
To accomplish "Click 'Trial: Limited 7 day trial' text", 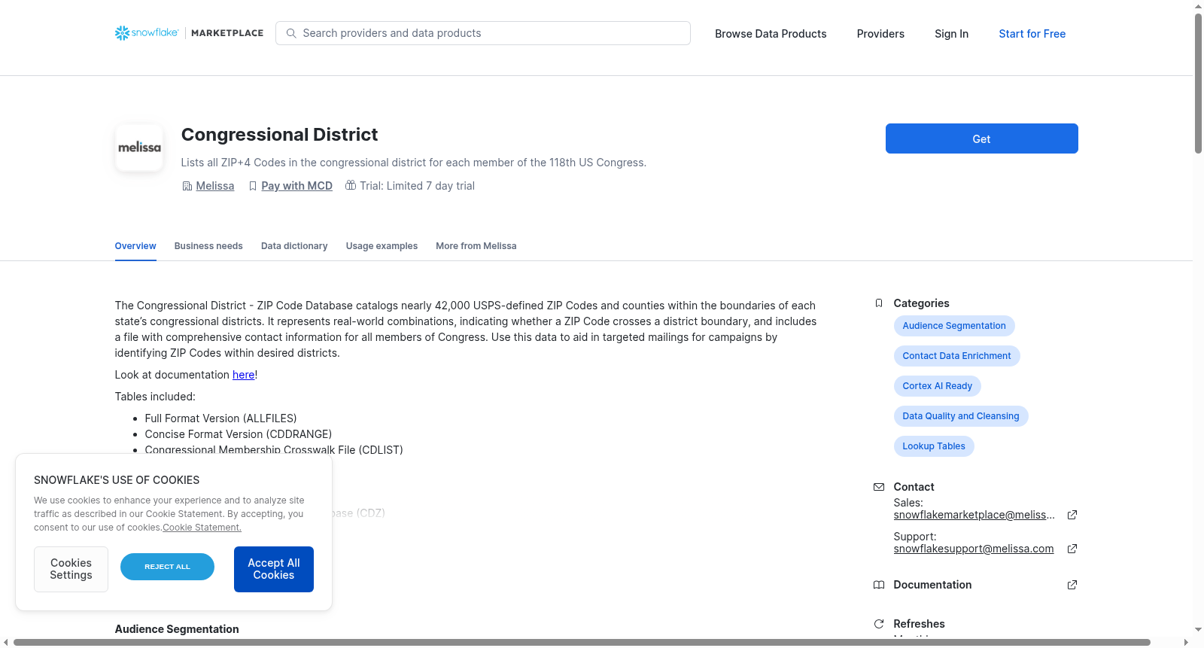I will [x=417, y=186].
